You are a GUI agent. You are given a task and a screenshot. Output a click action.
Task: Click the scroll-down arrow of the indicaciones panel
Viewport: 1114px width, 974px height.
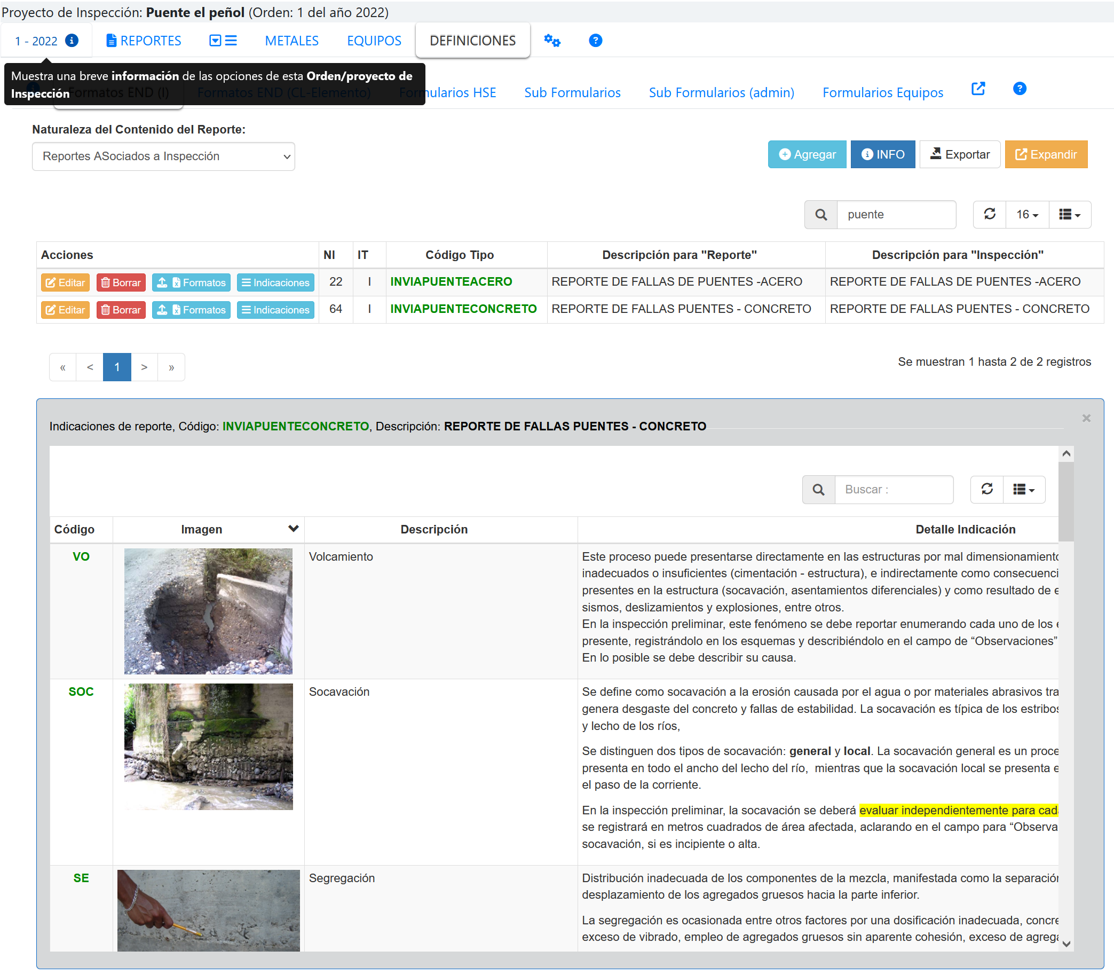1066,944
